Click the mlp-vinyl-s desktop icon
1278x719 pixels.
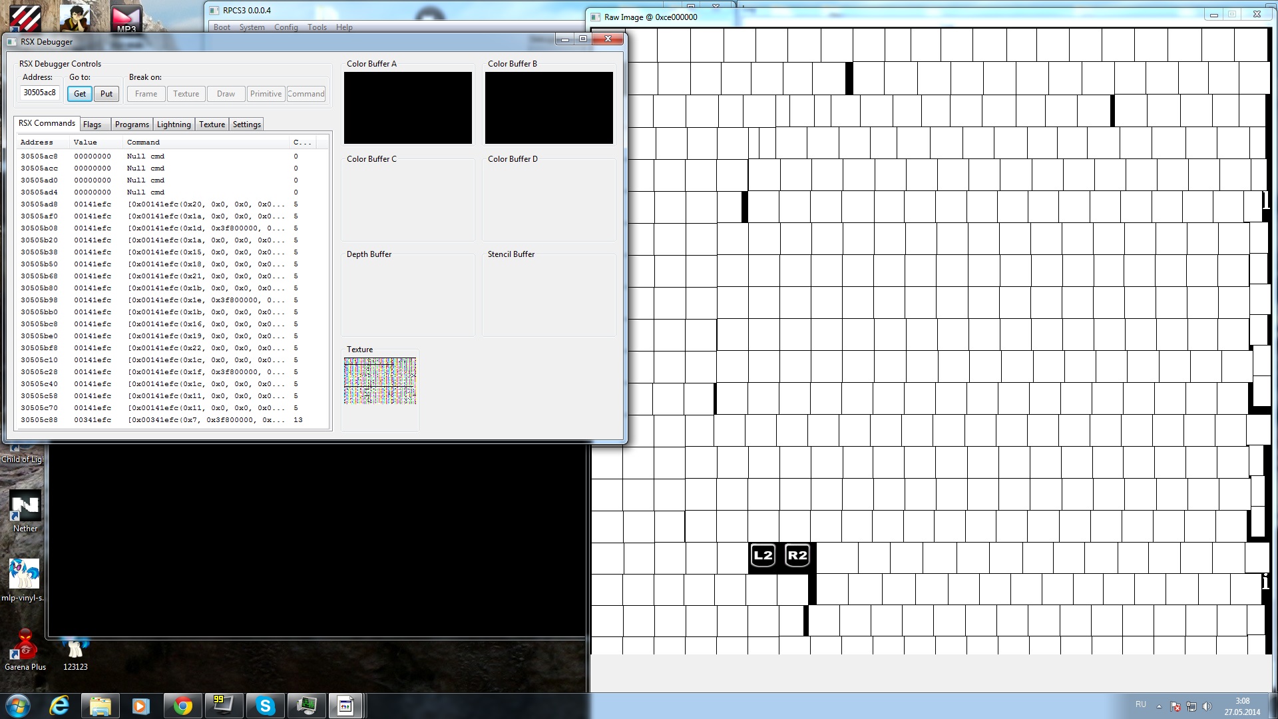[24, 575]
